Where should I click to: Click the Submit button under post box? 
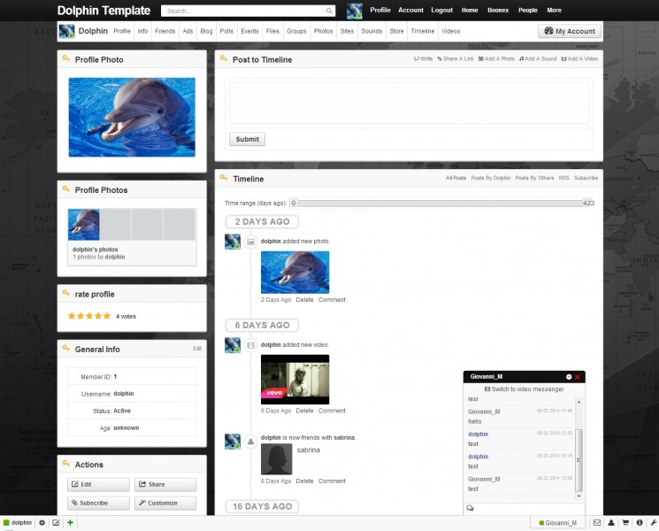247,139
